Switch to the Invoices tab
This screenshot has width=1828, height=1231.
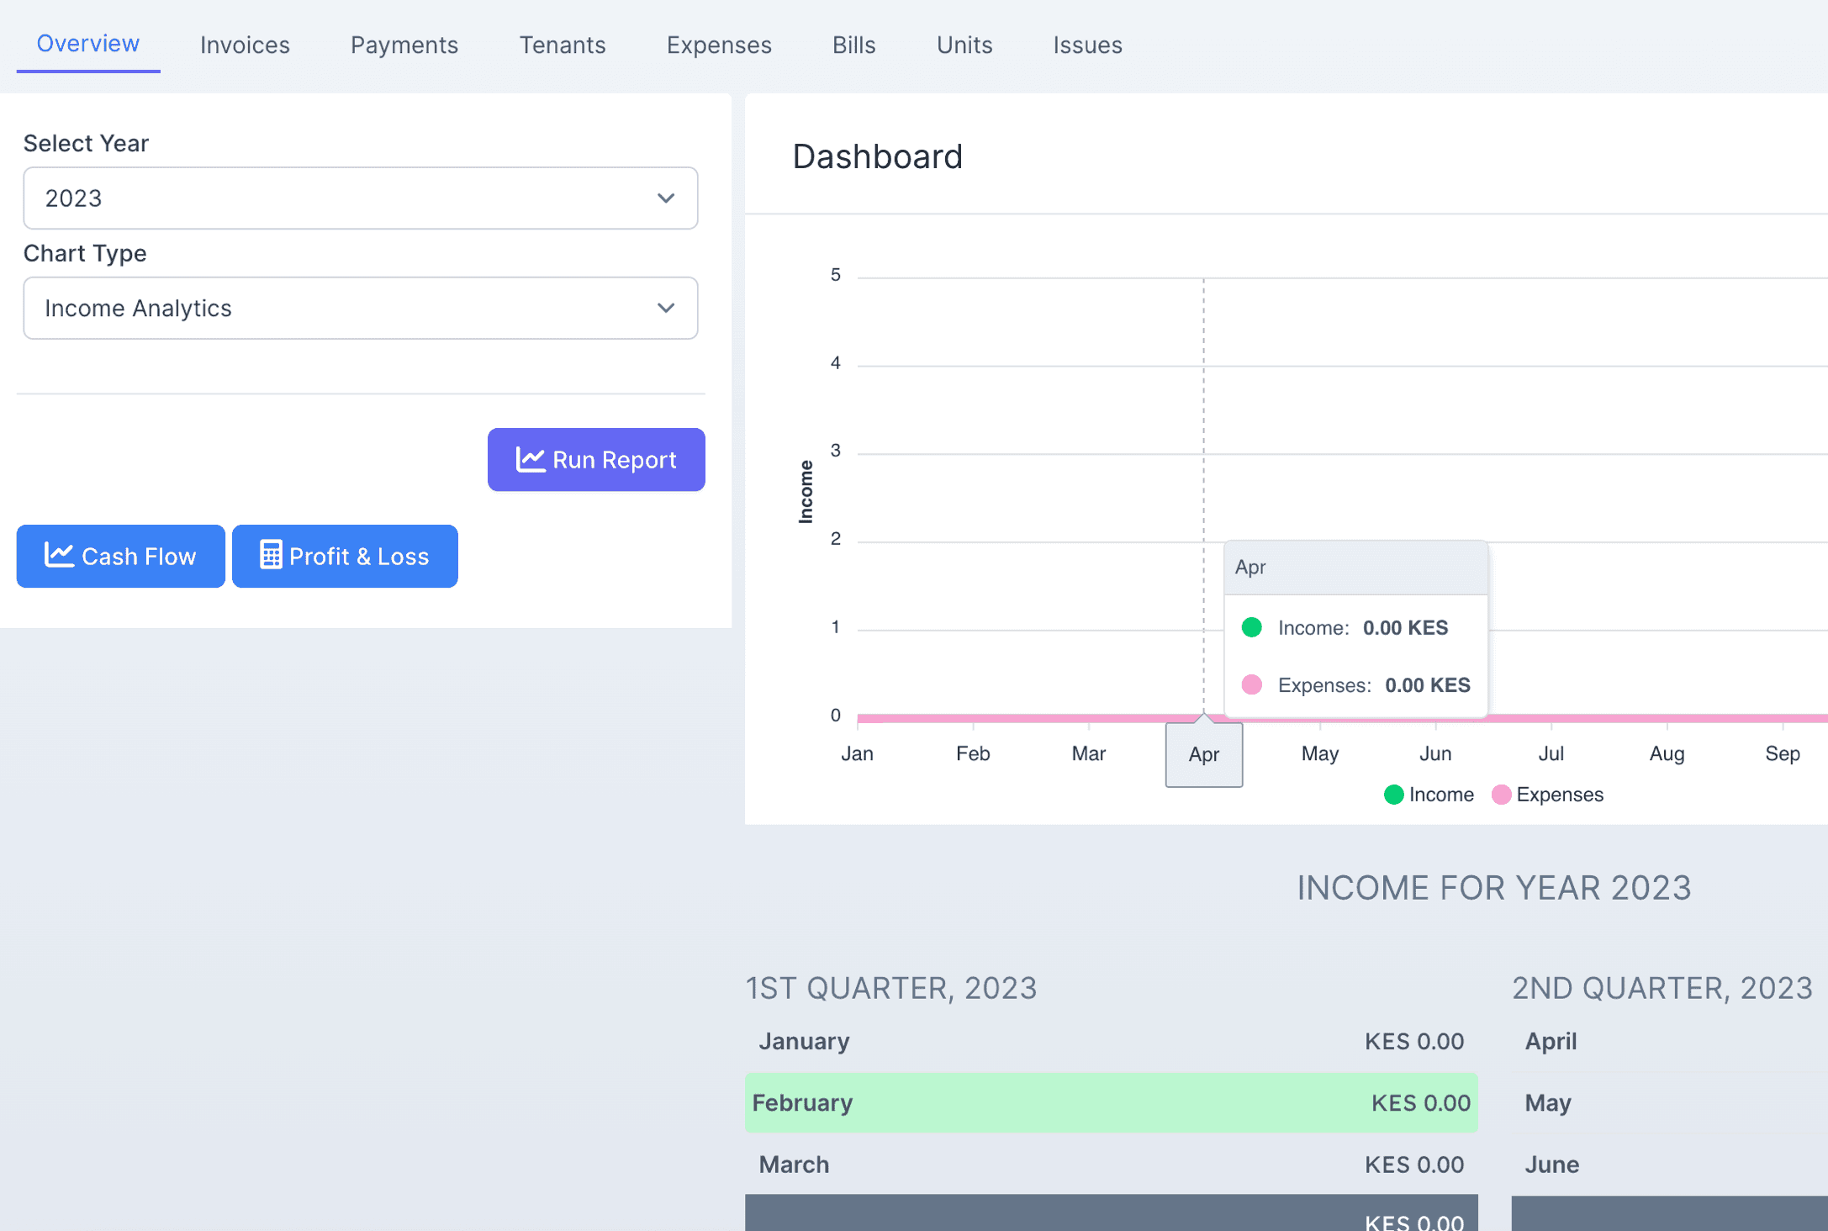(245, 45)
